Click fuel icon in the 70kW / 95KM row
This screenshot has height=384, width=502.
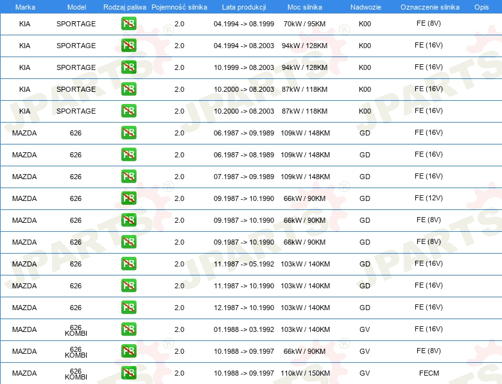pyautogui.click(x=128, y=23)
